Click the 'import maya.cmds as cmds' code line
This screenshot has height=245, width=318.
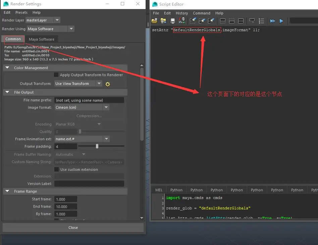(194, 198)
